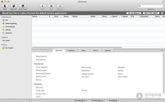Click the All torrents arrows icon

[x=4, y=20]
